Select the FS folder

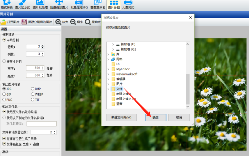(115, 64)
